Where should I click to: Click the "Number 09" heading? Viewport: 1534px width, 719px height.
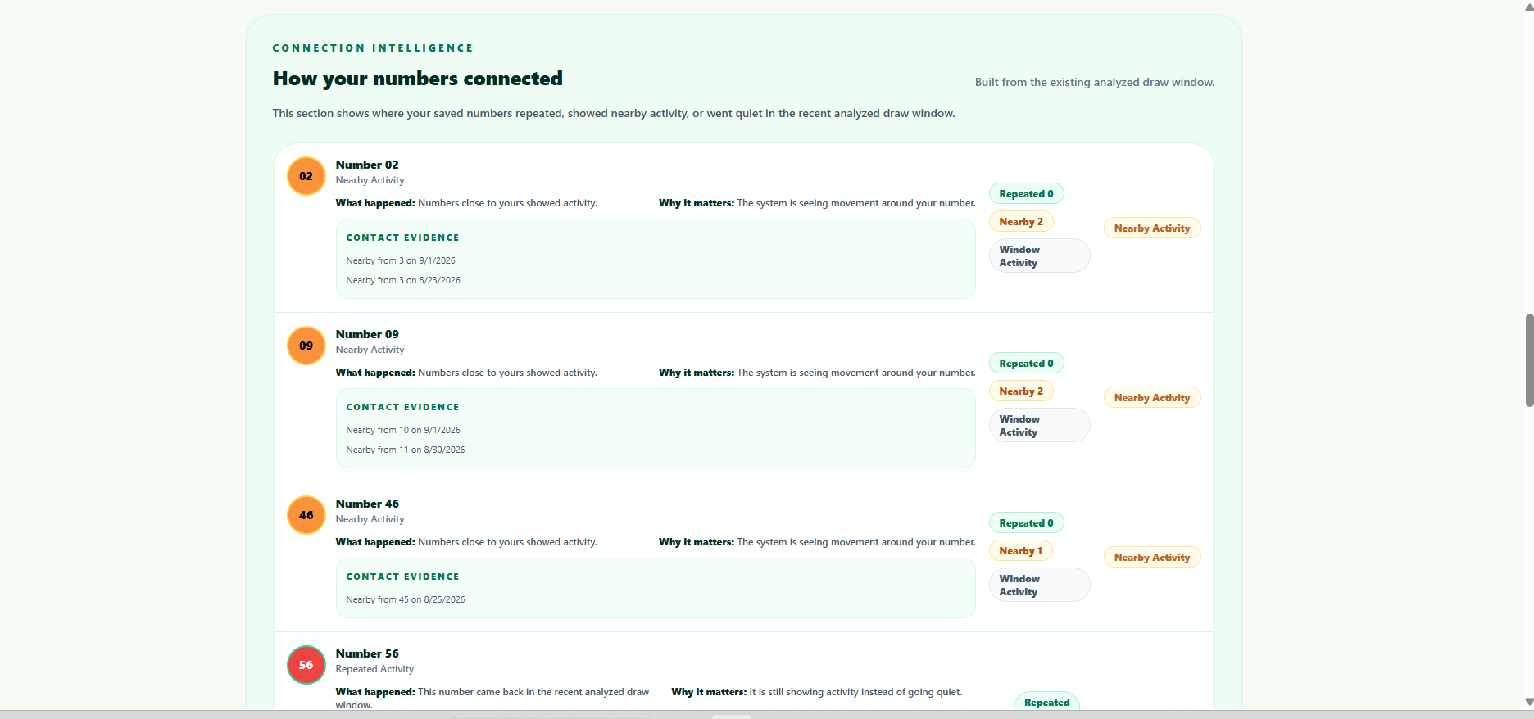[x=367, y=334]
